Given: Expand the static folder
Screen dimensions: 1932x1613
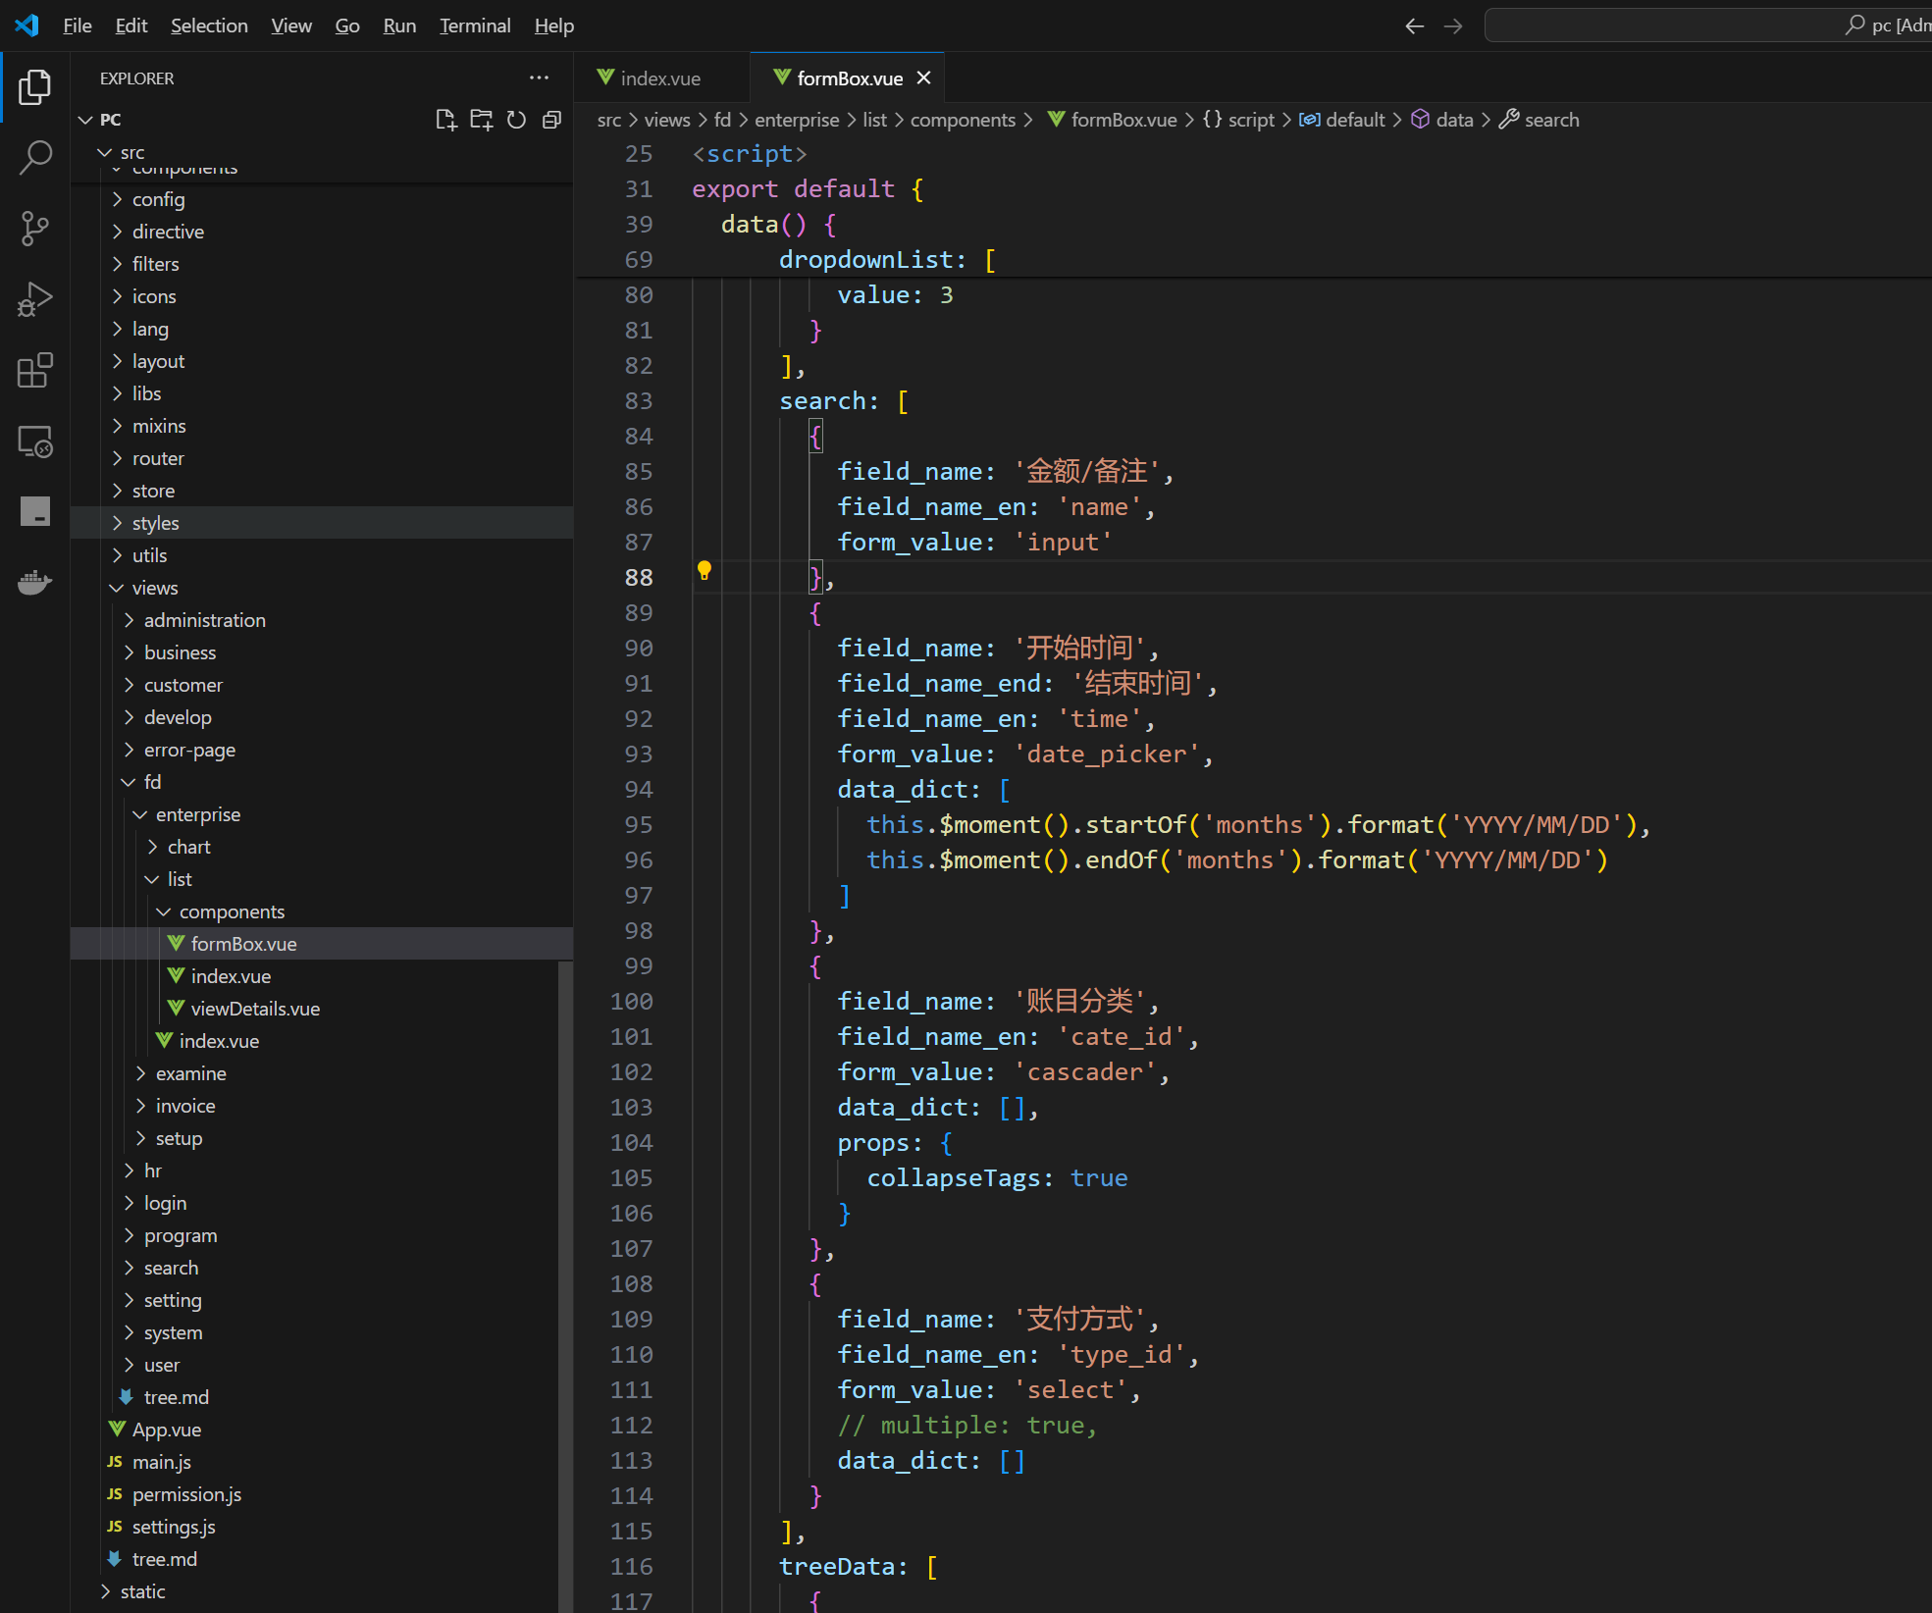Looking at the screenshot, I should 322,1591.
